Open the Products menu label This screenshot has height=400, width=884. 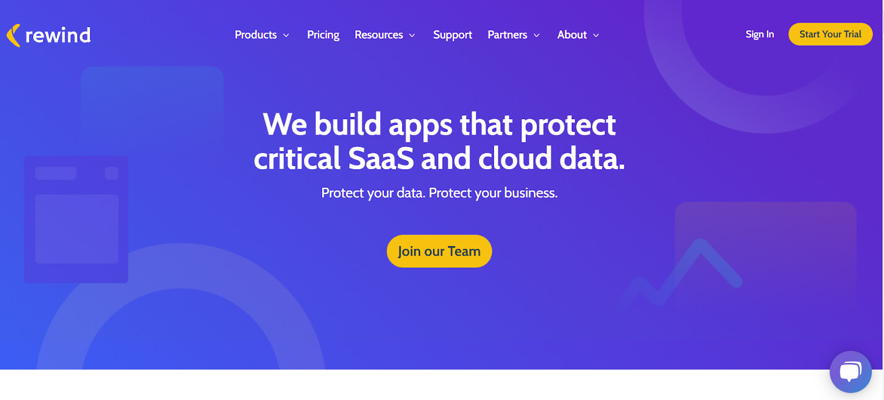256,35
